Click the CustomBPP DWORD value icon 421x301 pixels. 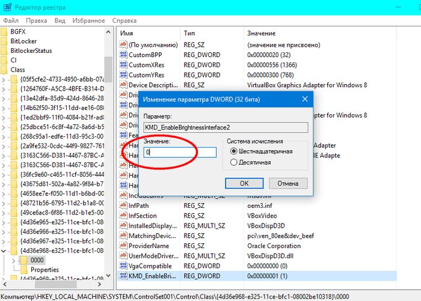123,55
